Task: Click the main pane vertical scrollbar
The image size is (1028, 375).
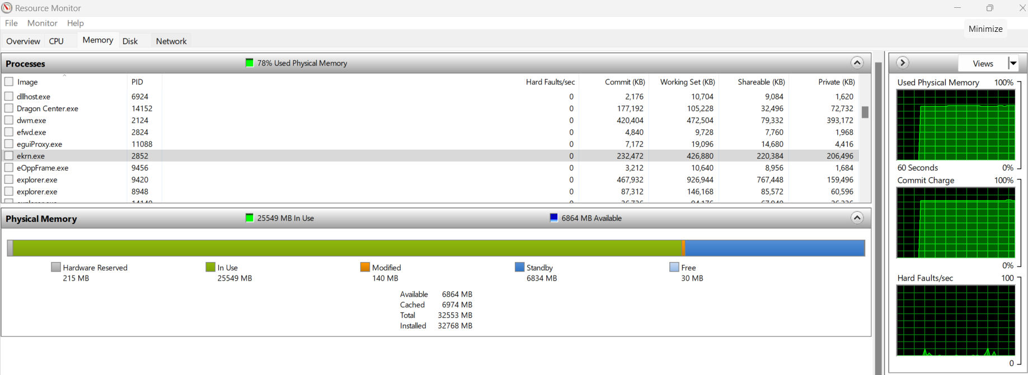Action: [878, 218]
